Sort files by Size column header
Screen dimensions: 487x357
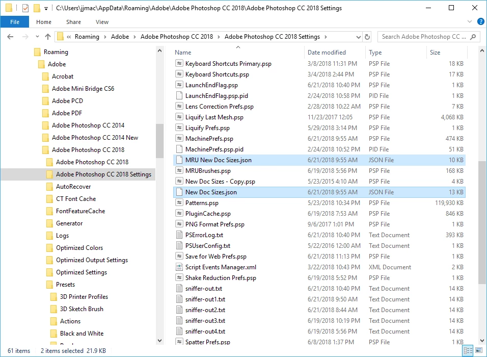coord(435,52)
